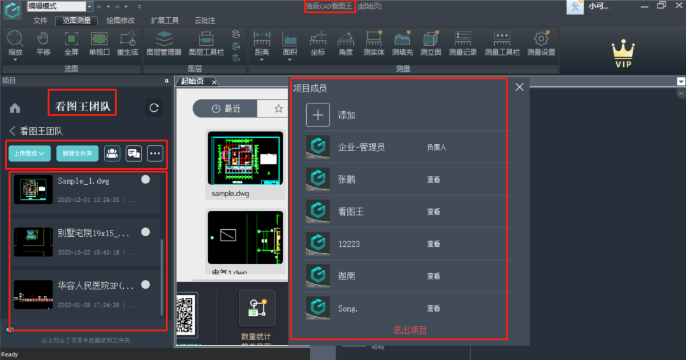The image size is (686, 360).
Task: Select the 华容人民医院3P radio circle
Action: (x=145, y=284)
